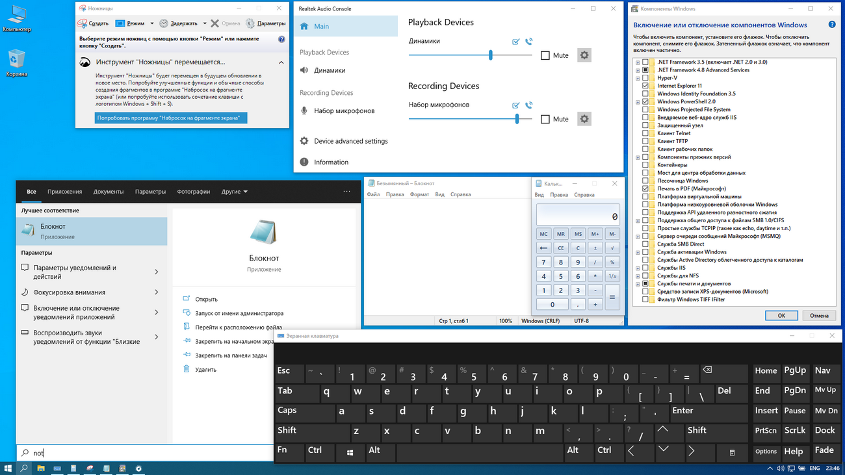845x475 pixels.
Task: Uncheck Печать в PDF (Майкрософт)
Action: coord(645,188)
